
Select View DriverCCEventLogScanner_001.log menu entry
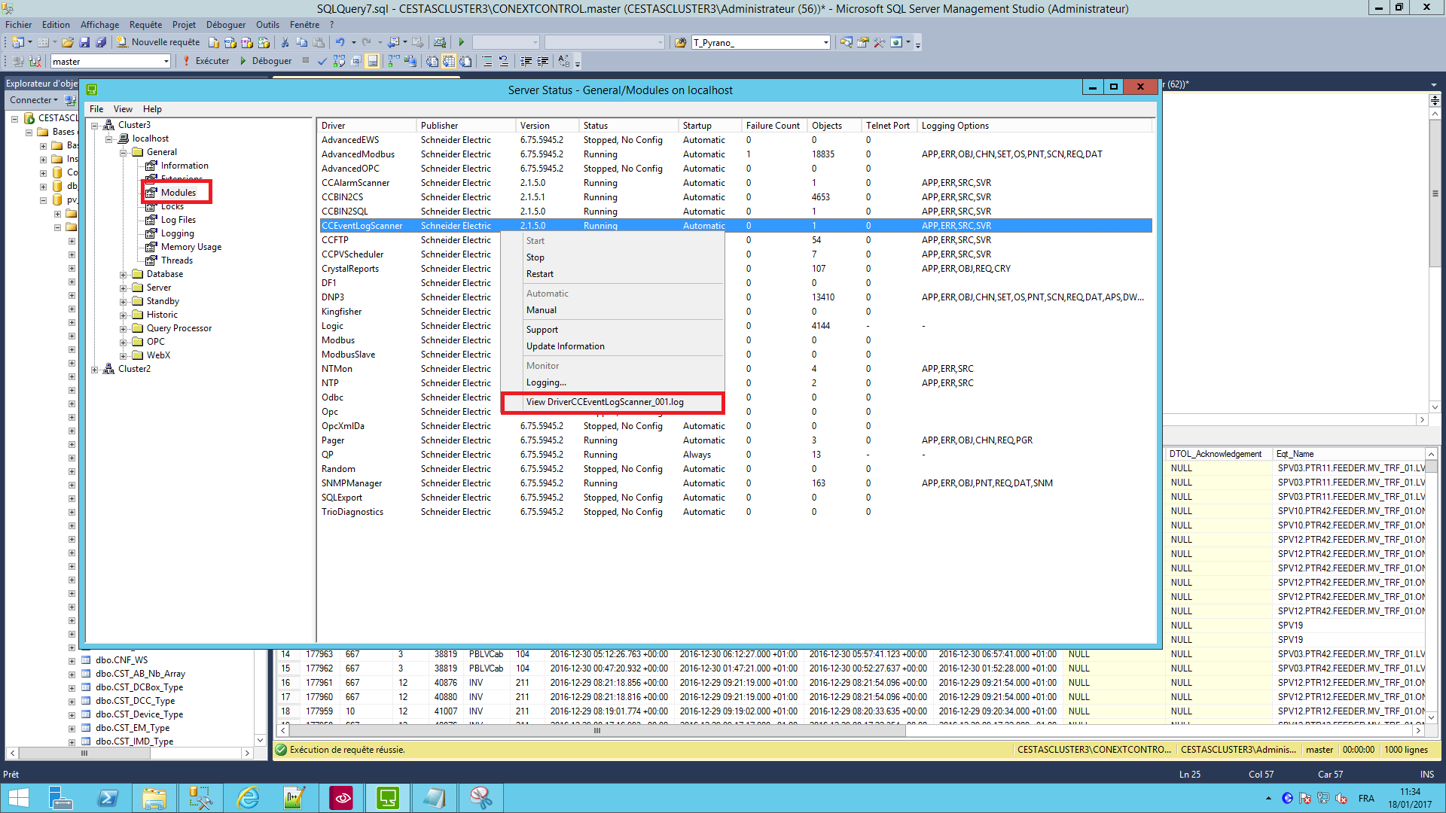tap(605, 402)
